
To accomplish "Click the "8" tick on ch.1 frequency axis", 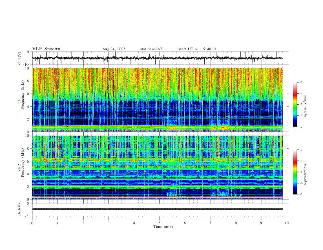I will 28,81.
